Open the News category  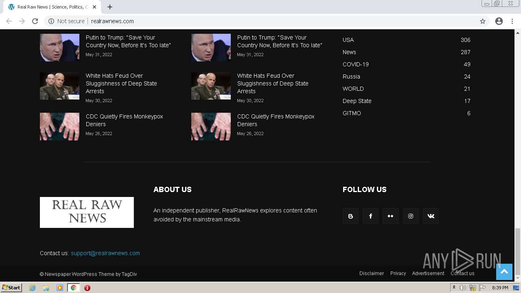tap(349, 52)
